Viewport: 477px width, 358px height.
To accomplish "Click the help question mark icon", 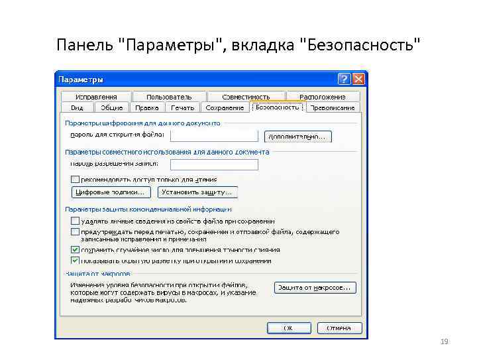I will 344,79.
